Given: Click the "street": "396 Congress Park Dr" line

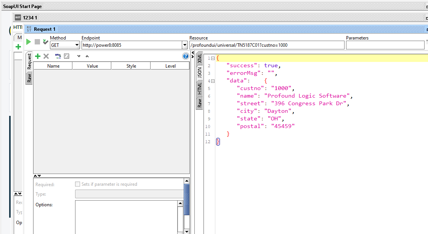Looking at the screenshot, I should (293, 104).
